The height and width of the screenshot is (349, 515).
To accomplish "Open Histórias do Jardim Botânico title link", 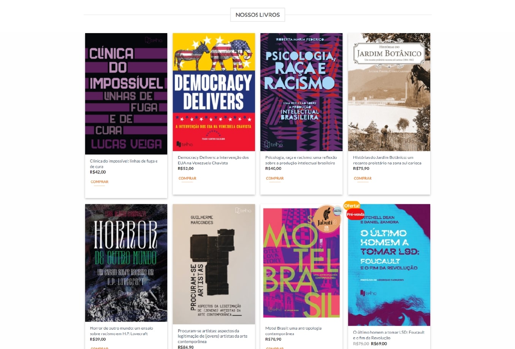I will click(x=387, y=160).
